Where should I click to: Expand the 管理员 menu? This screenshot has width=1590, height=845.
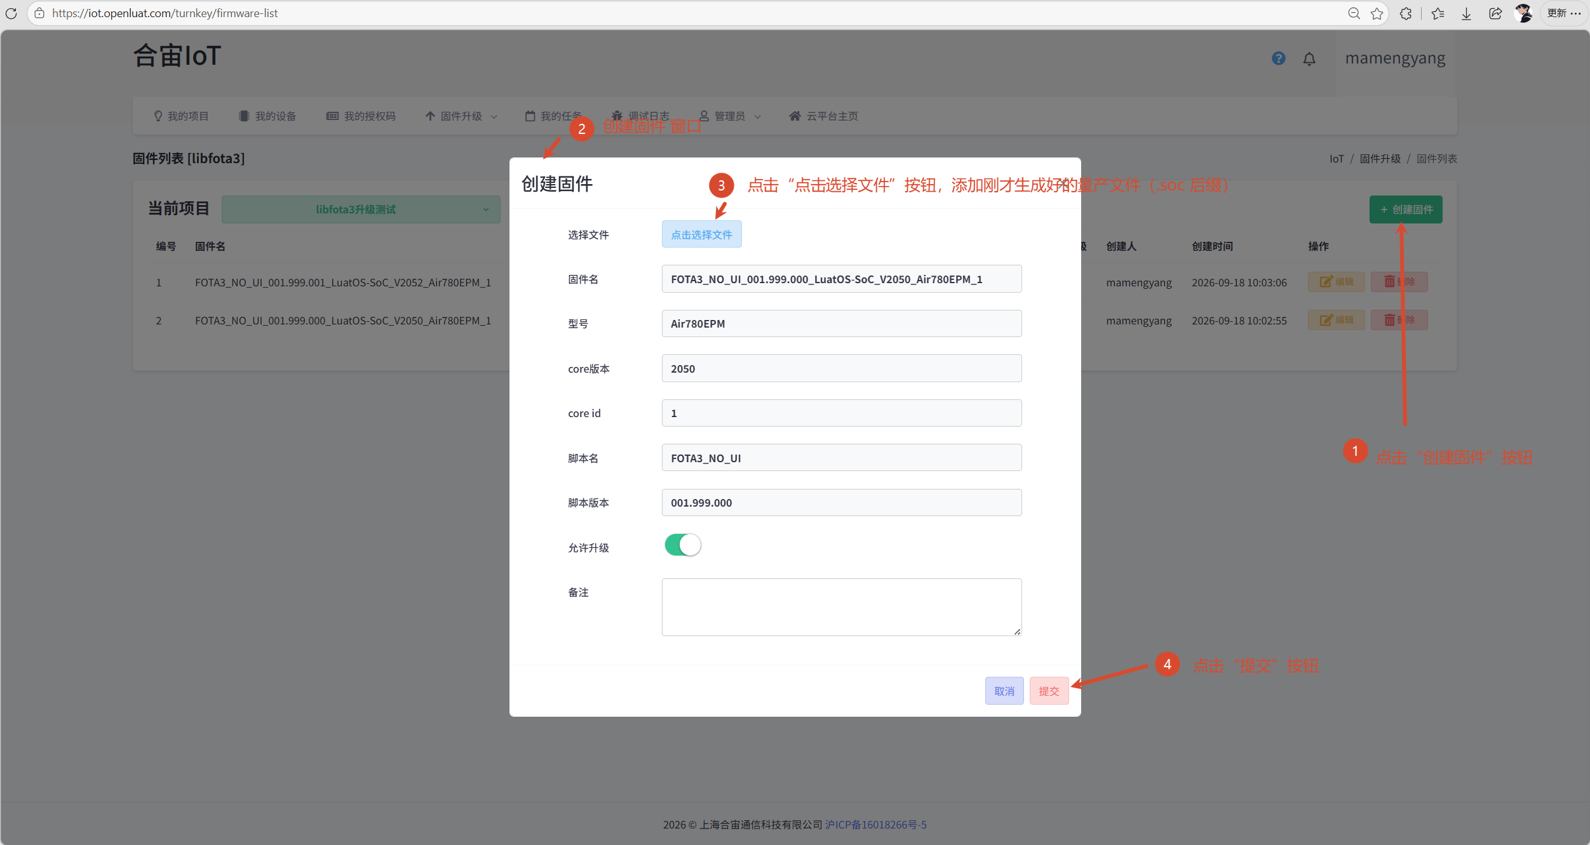[730, 116]
